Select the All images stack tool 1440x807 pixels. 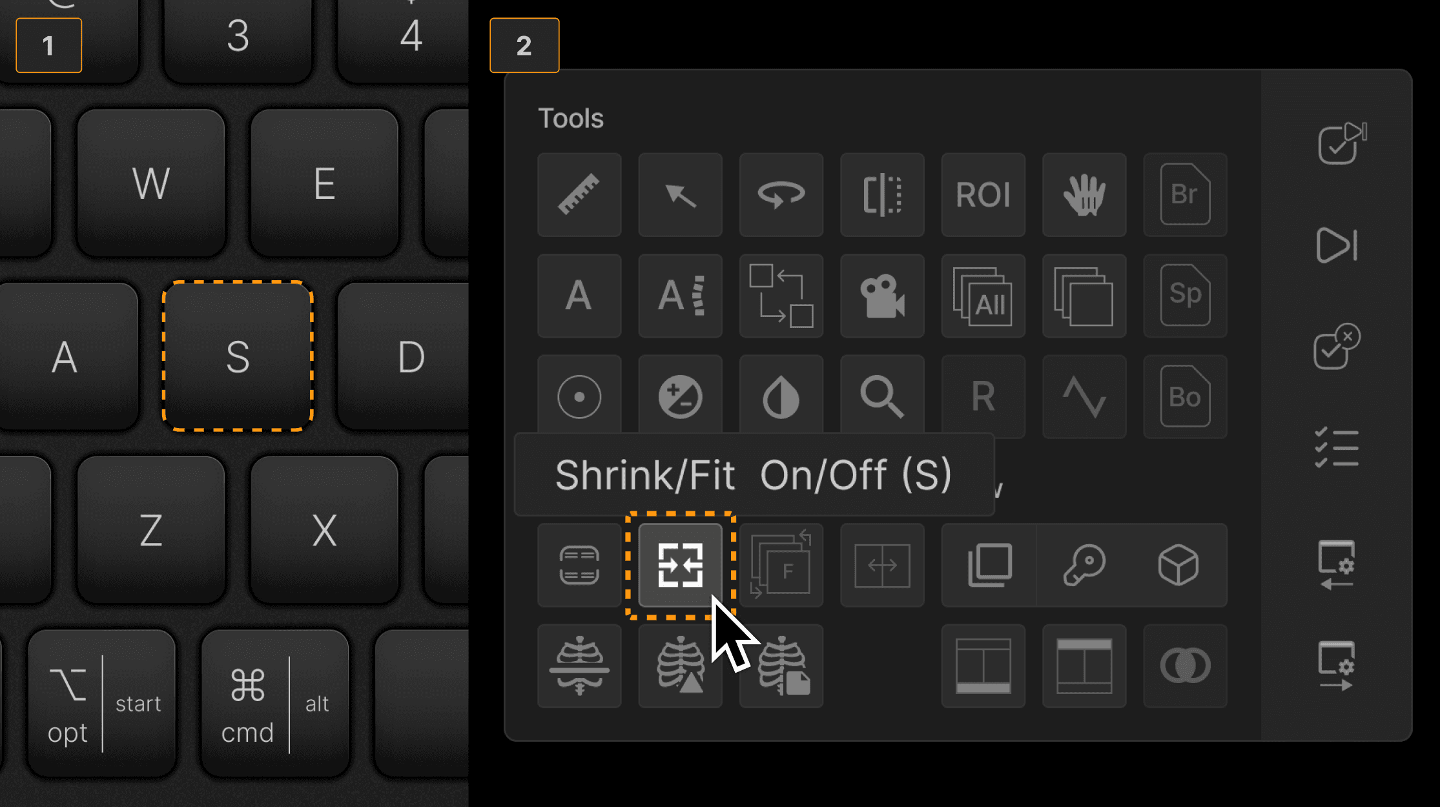(983, 296)
